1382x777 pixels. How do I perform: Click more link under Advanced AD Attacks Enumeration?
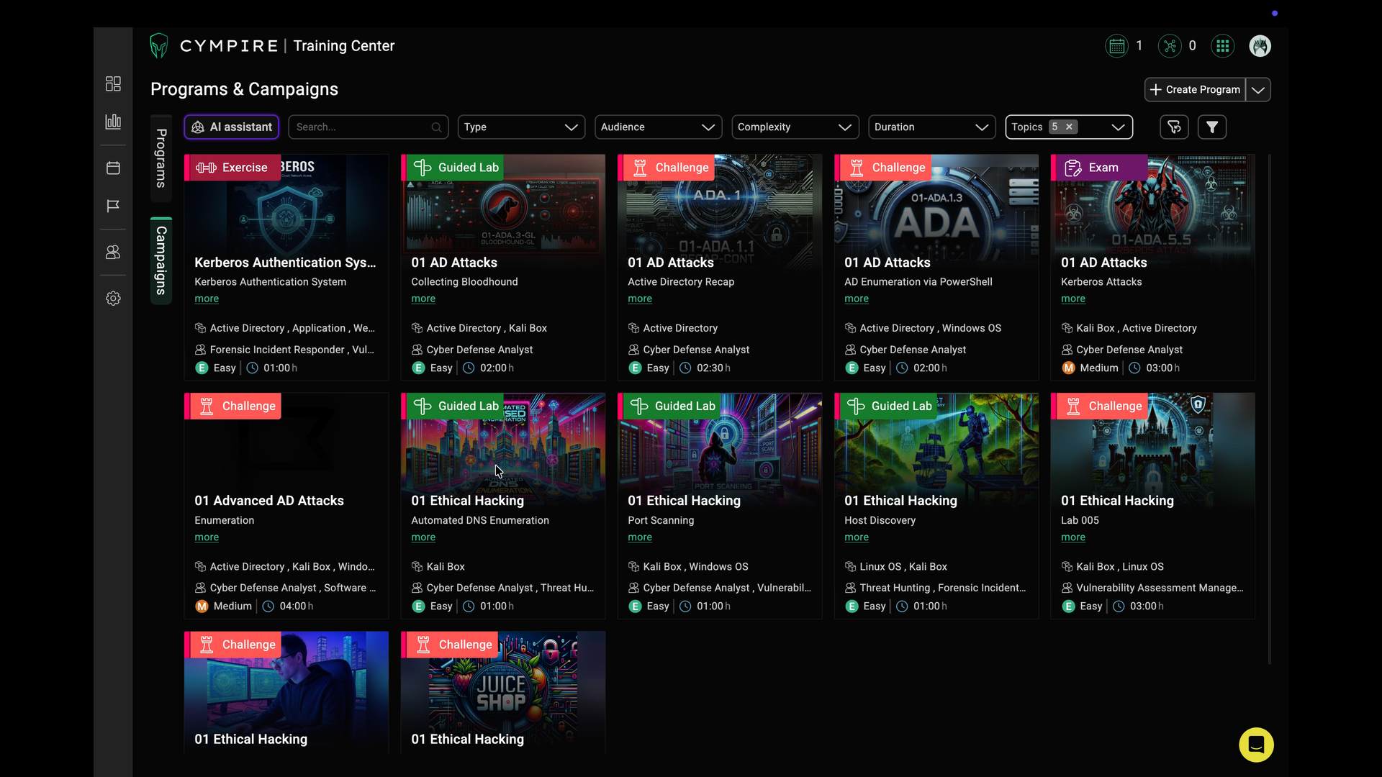click(x=207, y=537)
